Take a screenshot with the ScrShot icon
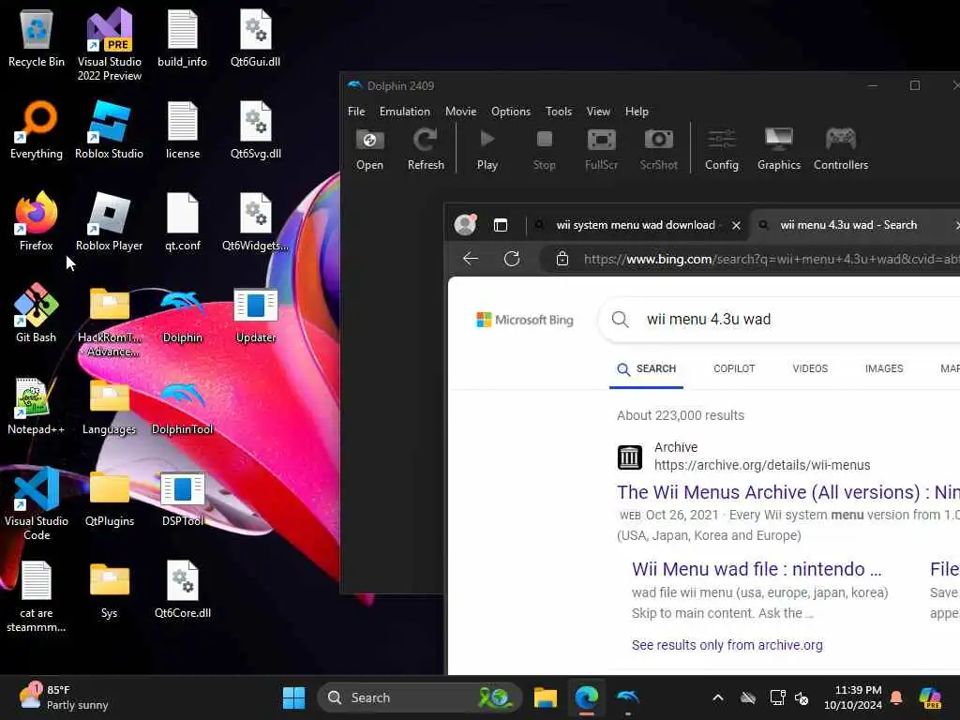 pyautogui.click(x=659, y=149)
